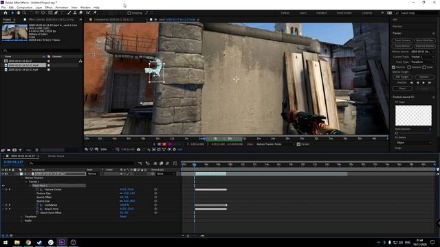Select the Selection arrow tool

[x=12, y=13]
